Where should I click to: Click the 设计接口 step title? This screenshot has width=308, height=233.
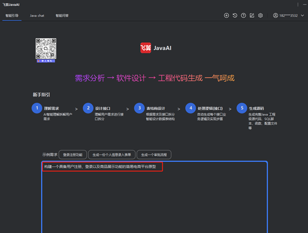(103, 108)
